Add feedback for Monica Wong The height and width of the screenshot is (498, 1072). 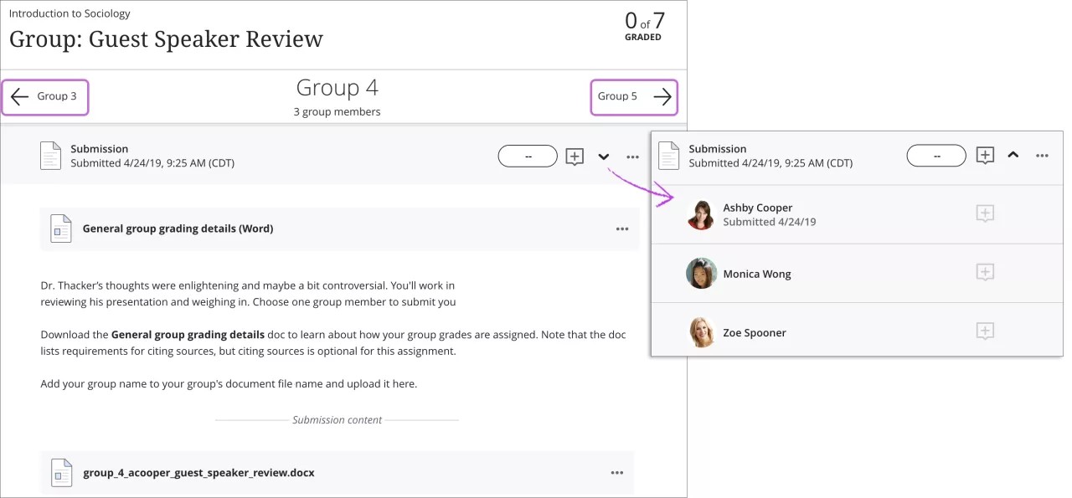[985, 273]
